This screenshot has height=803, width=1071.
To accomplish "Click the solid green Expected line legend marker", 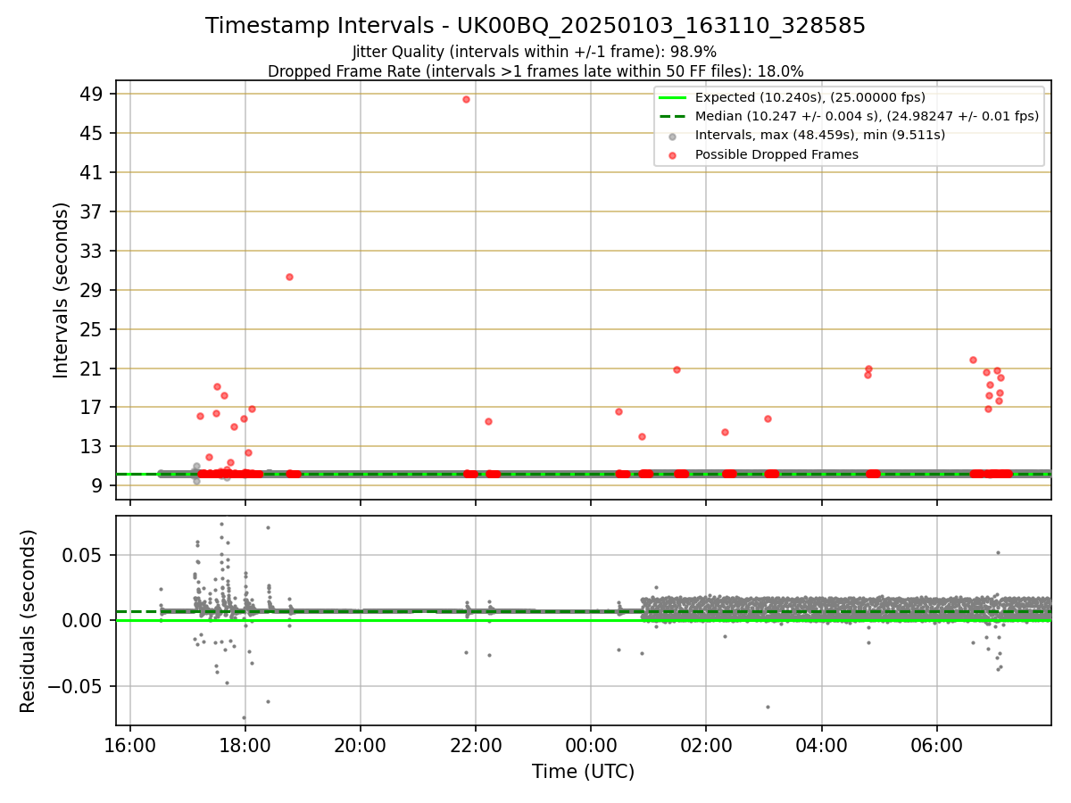I will pos(673,97).
